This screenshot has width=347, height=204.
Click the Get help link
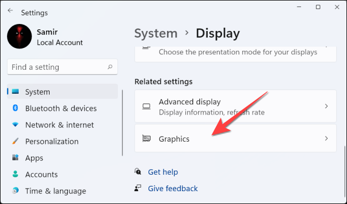(163, 172)
